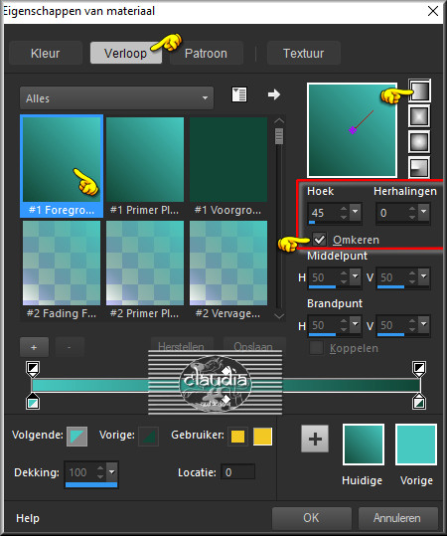The height and width of the screenshot is (536, 447).
Task: Open the Alles category dropdown
Action: (x=117, y=98)
